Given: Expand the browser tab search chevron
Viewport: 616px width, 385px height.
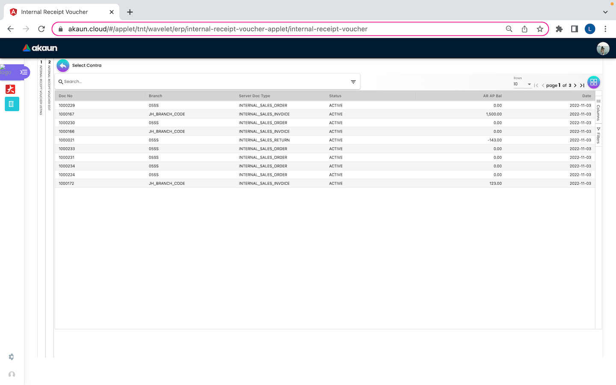Looking at the screenshot, I should click(605, 12).
